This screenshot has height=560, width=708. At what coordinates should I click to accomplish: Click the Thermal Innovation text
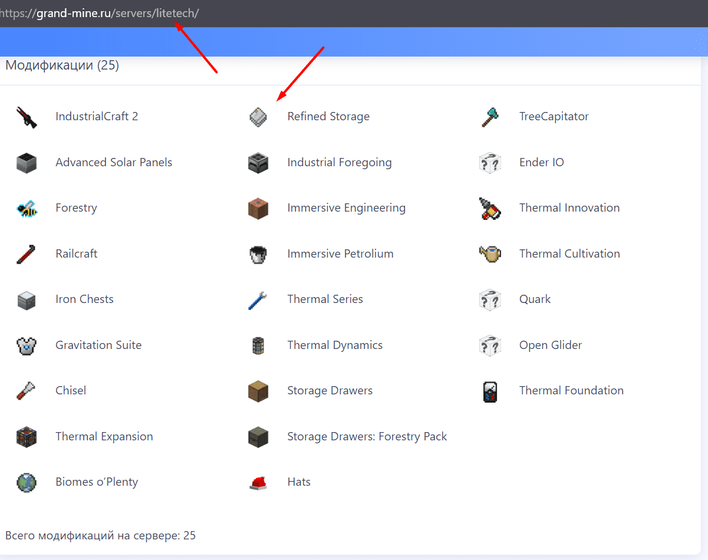pyautogui.click(x=569, y=208)
